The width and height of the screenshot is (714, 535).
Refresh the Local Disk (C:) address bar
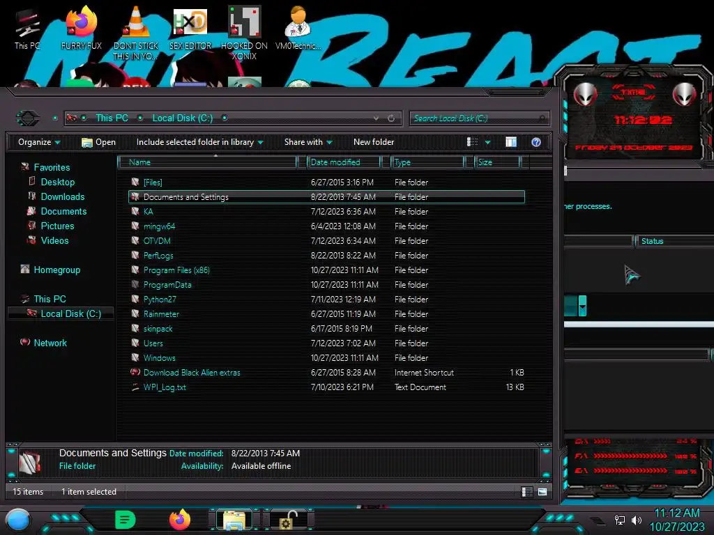[391, 118]
